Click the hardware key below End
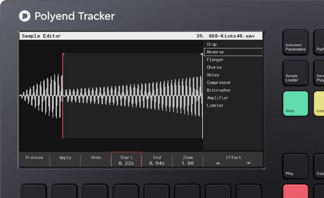This screenshot has height=198, width=324. [x=157, y=191]
